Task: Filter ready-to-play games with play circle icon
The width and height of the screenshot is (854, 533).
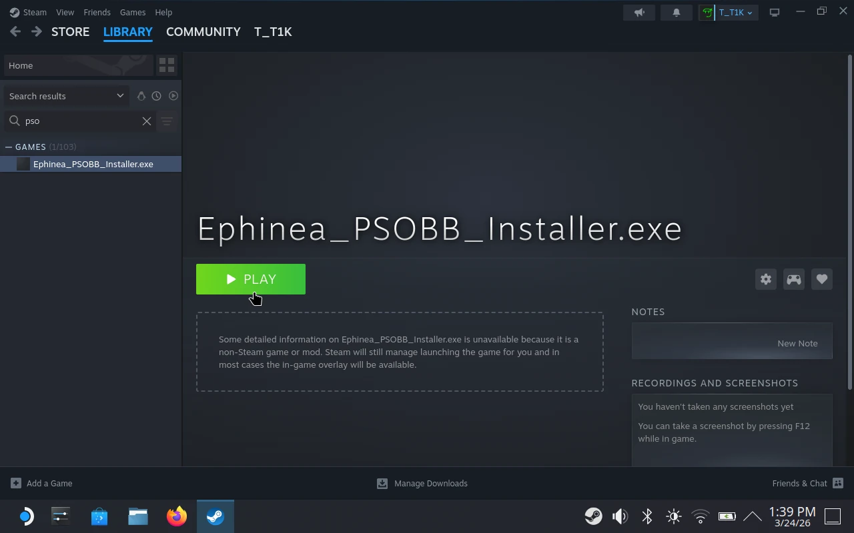Action: 173,95
